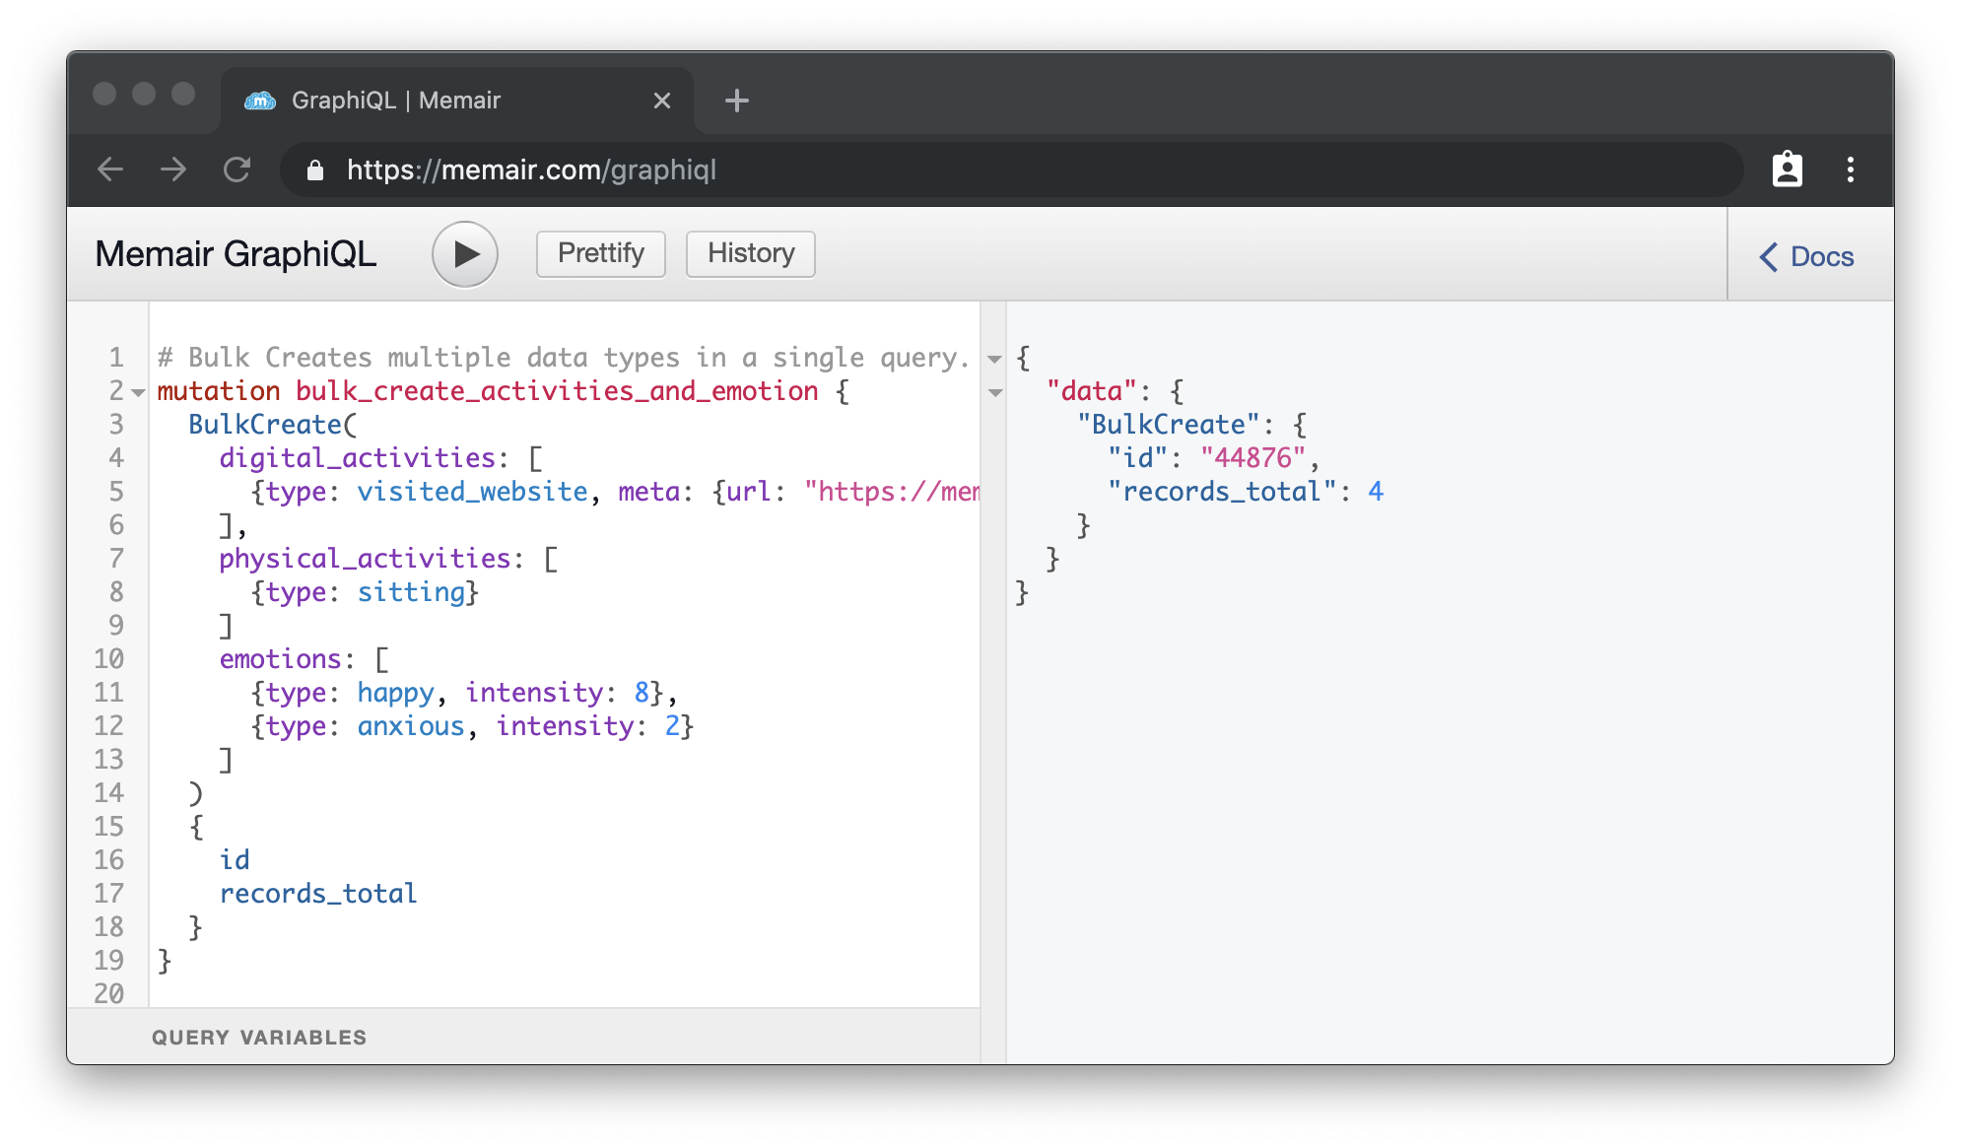Viewport: 1961px width, 1147px height.
Task: Click the records_total value 4
Action: tap(1376, 492)
